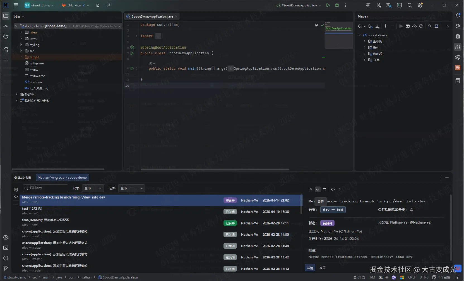Open the Structure tool window icon
The height and width of the screenshot is (281, 464).
point(6,50)
